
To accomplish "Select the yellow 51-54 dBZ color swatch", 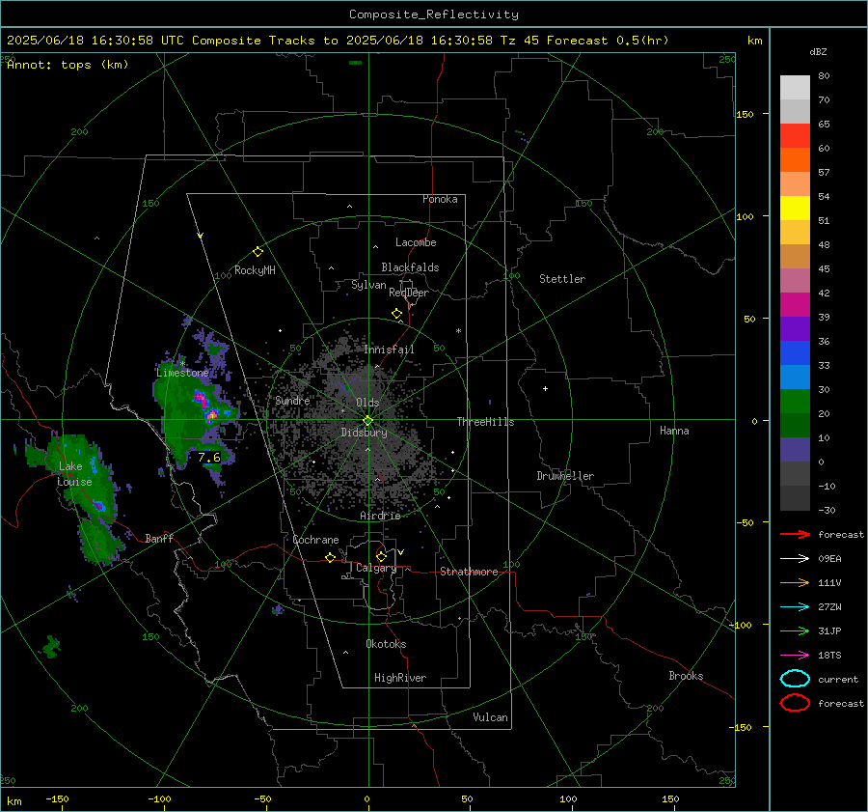I will point(795,209).
